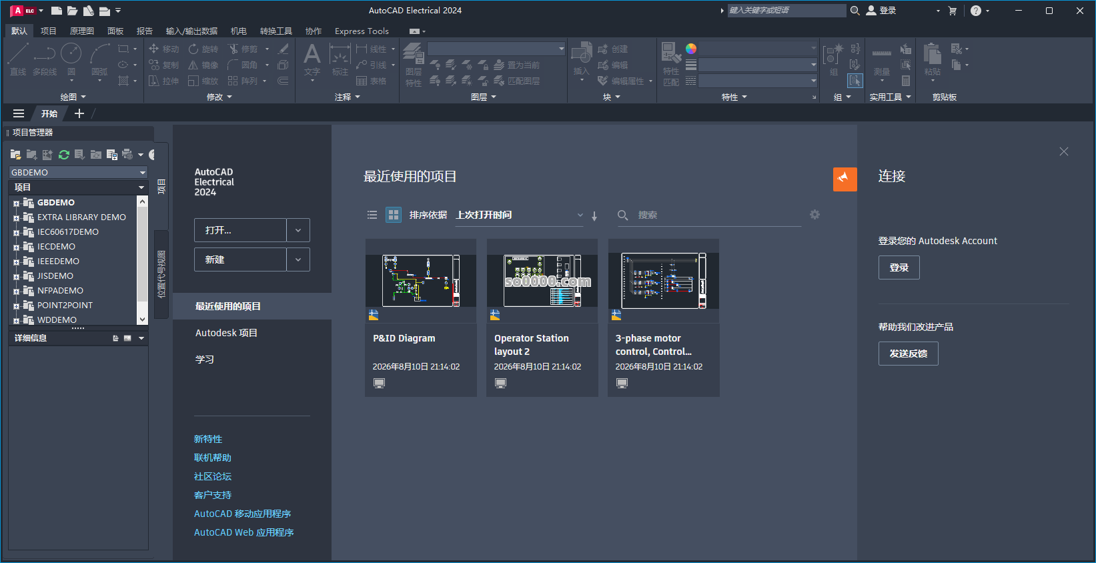The height and width of the screenshot is (563, 1096).
Task: Expand the GBDEMO project tree node
Action: tap(17, 203)
